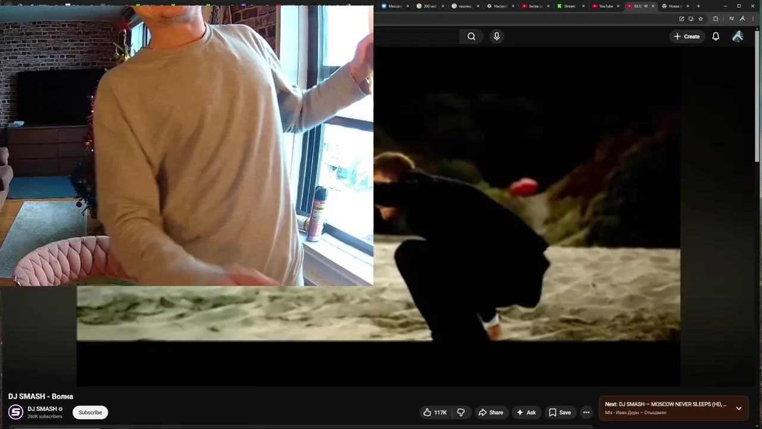The height and width of the screenshot is (429, 762).
Task: Close the Мессенджер browser tab
Action: coord(408,6)
